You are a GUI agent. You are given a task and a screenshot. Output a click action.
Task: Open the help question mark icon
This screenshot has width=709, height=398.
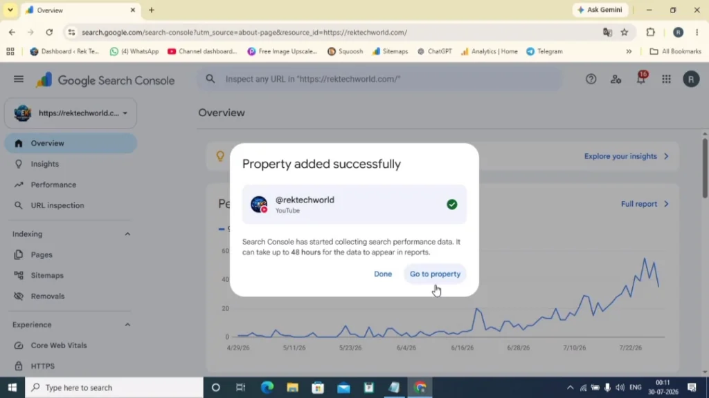coord(591,79)
